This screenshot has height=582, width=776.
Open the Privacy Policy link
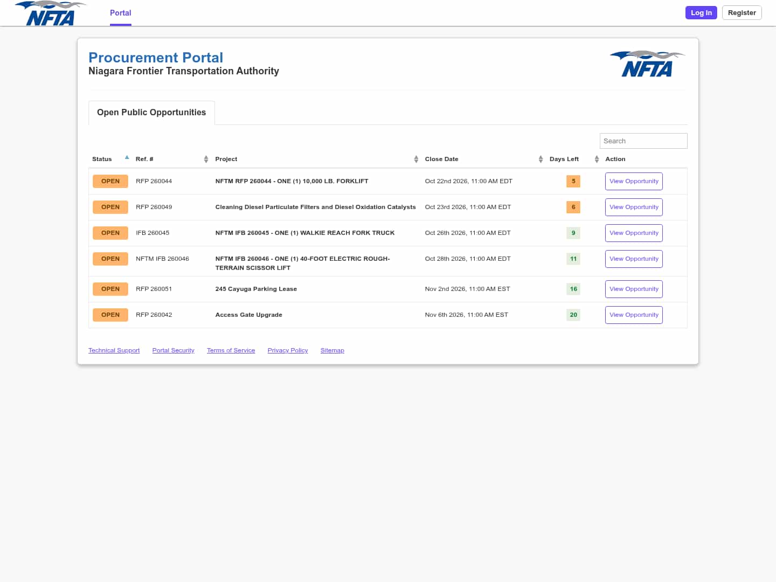[x=288, y=350]
